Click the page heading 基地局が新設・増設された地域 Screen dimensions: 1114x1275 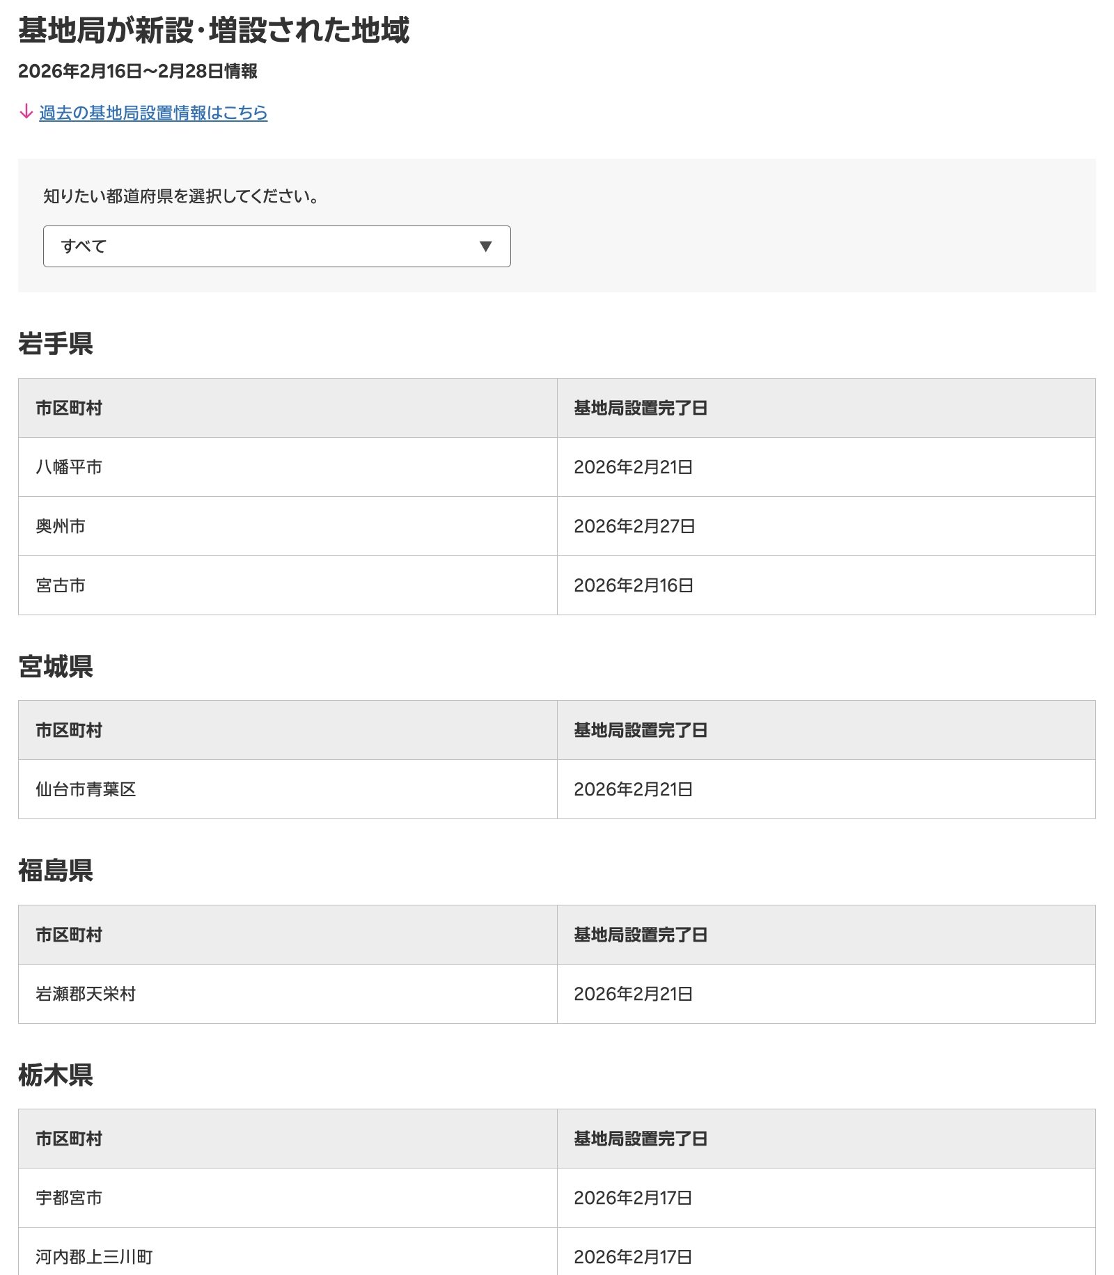click(x=214, y=31)
